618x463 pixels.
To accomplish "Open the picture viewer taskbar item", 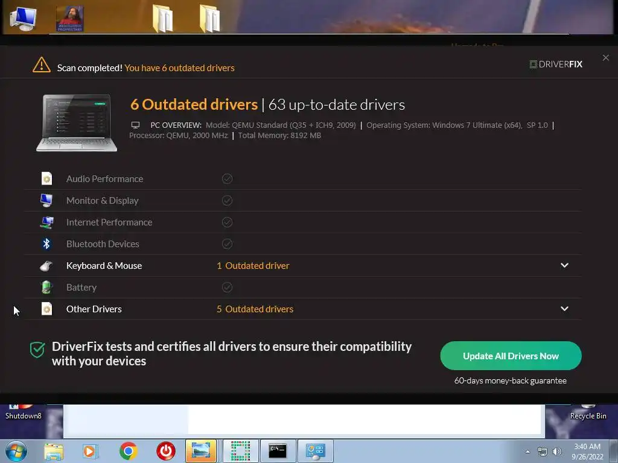I will (x=201, y=451).
